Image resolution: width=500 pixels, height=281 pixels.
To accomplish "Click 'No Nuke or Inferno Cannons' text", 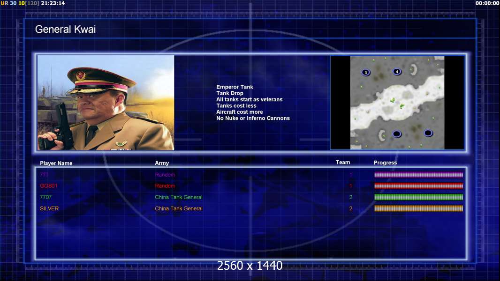I will (253, 118).
